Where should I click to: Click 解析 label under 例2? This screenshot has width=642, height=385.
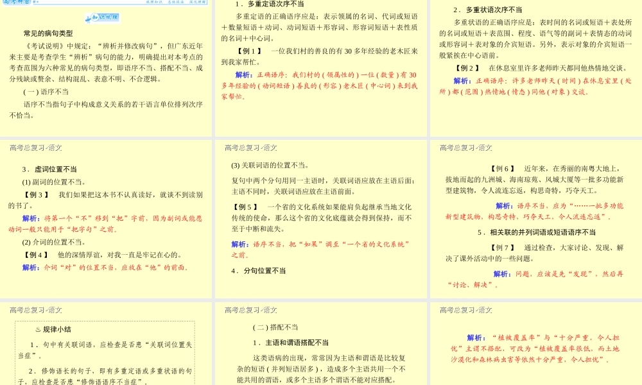(x=463, y=81)
